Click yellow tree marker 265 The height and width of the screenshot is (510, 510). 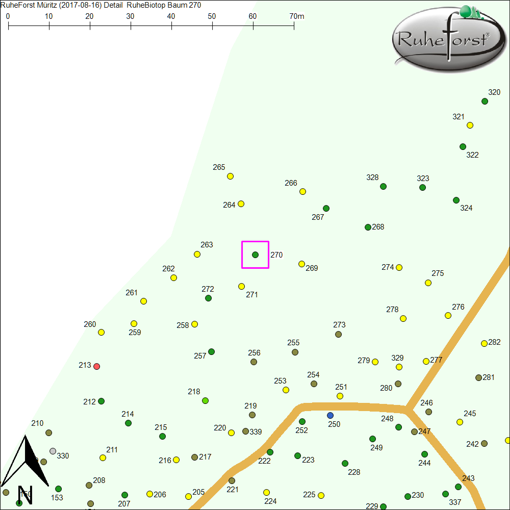pyautogui.click(x=230, y=176)
